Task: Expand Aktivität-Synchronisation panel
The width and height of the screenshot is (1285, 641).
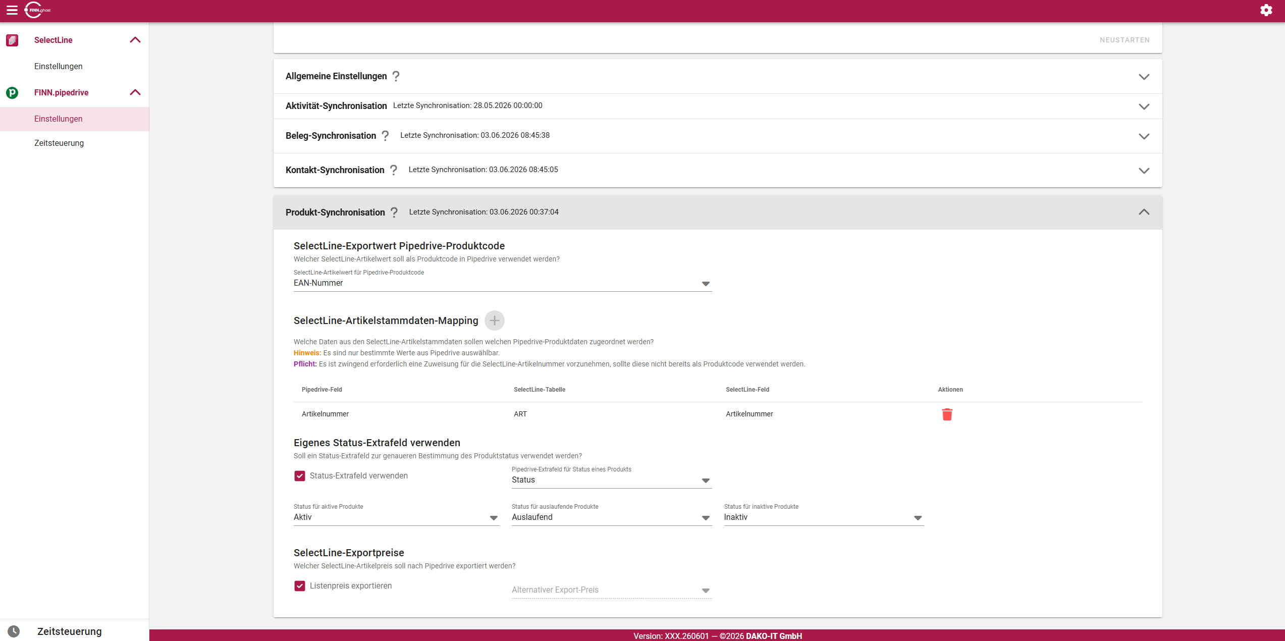Action: click(1144, 106)
